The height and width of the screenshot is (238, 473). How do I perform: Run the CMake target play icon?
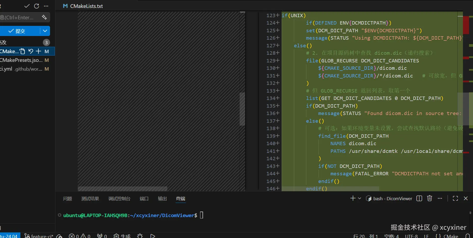pos(152,236)
